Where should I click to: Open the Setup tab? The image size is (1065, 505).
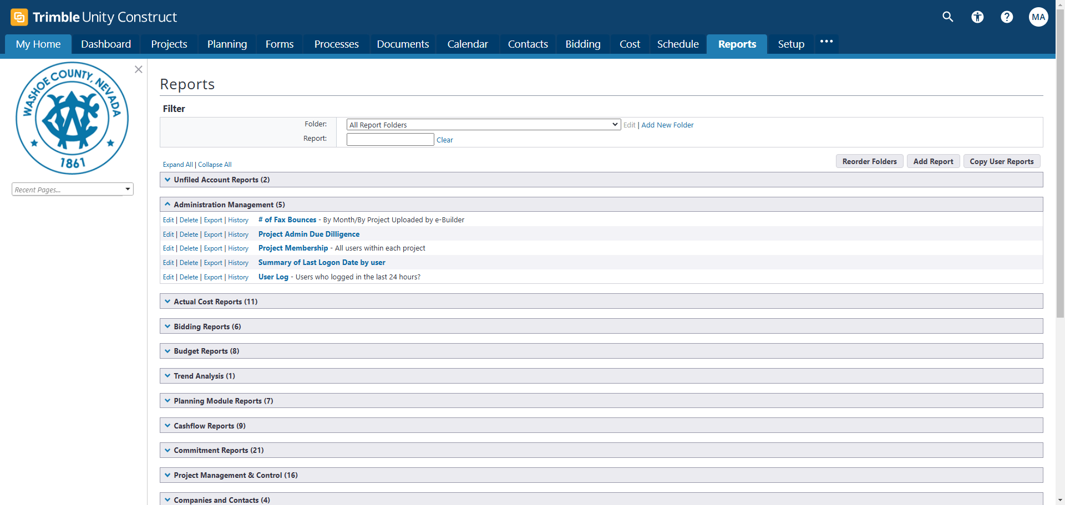click(791, 44)
